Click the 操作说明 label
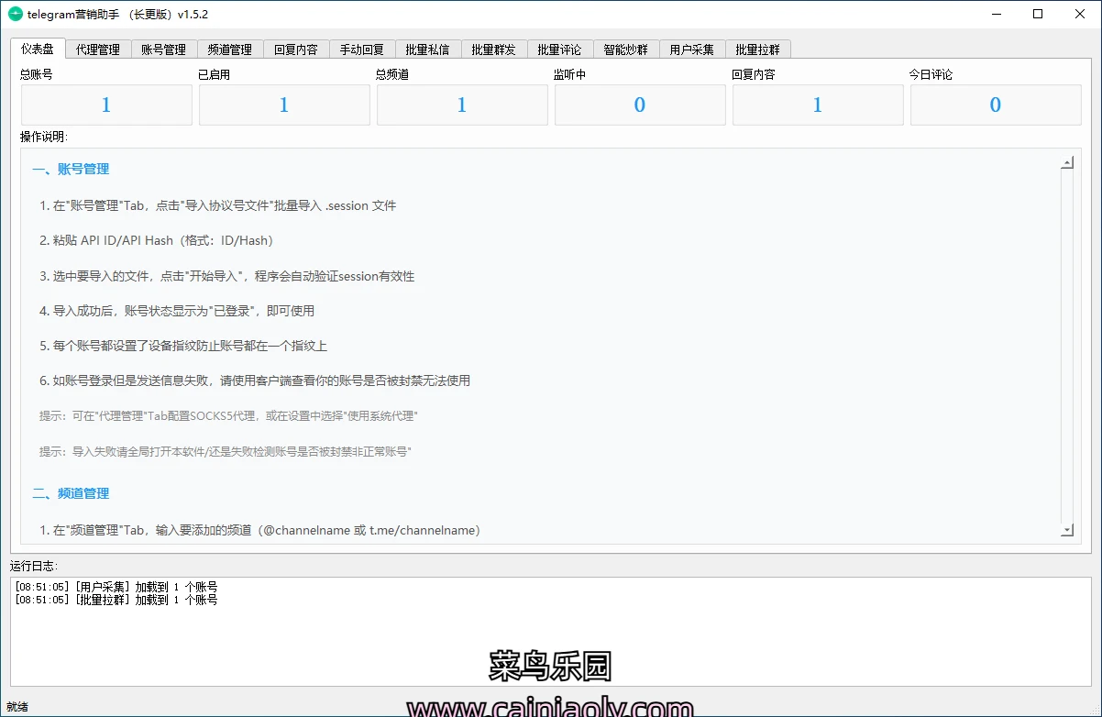The image size is (1102, 717). (x=44, y=137)
